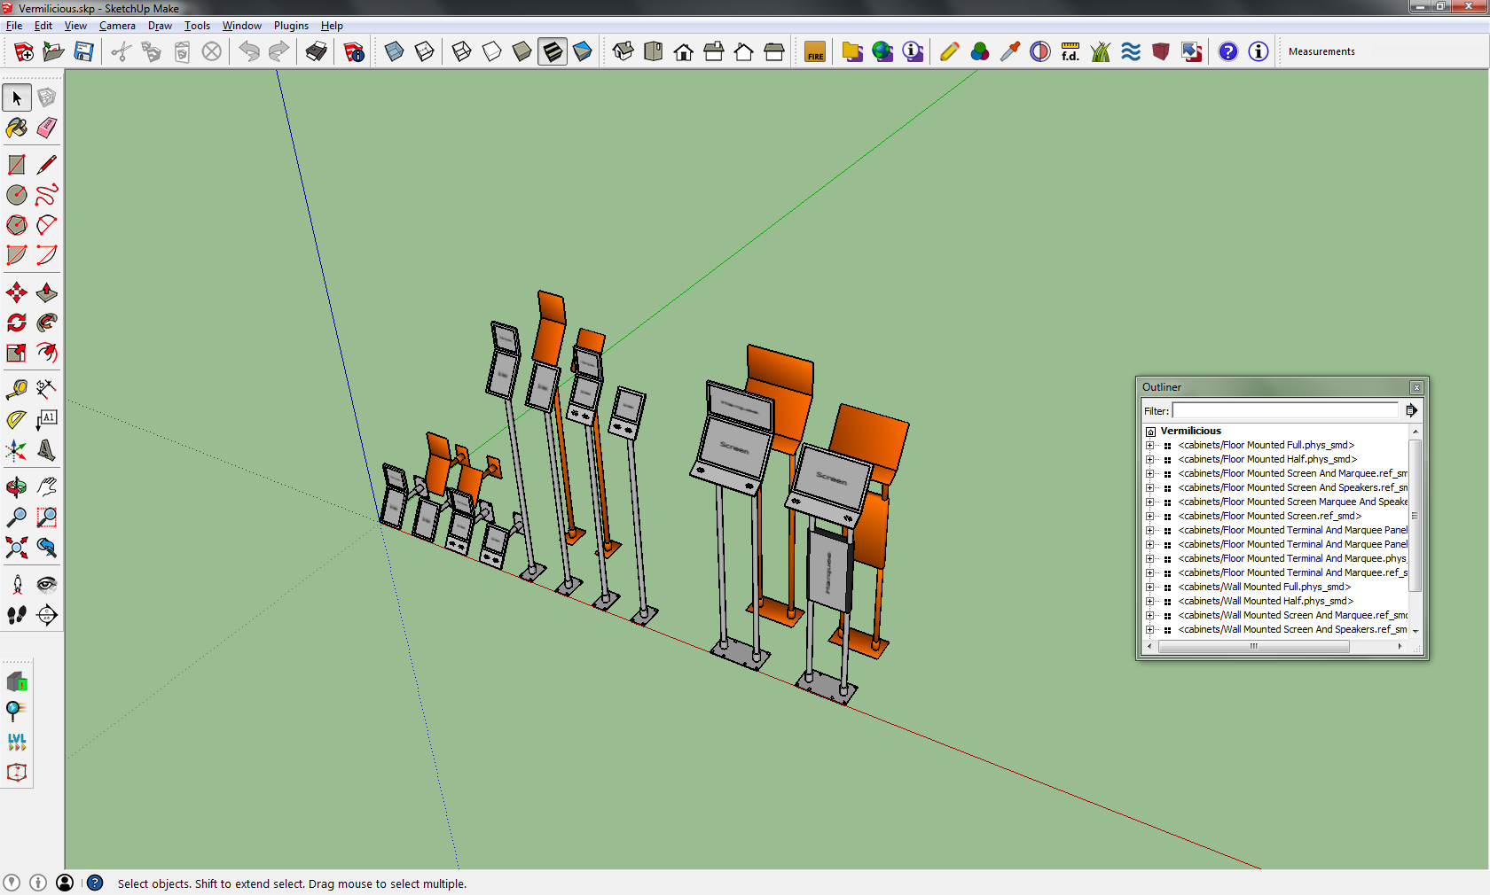Image resolution: width=1490 pixels, height=895 pixels.
Task: Toggle Back Edges display style
Action: pos(425,51)
